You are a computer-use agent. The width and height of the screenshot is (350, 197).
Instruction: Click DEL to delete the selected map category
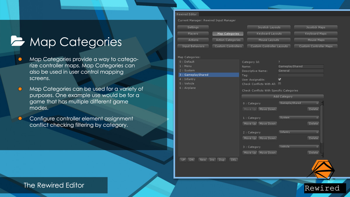pyautogui.click(x=234, y=160)
